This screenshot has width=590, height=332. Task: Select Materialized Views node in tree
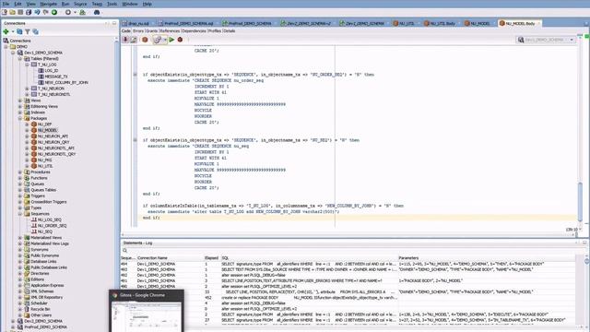46,238
